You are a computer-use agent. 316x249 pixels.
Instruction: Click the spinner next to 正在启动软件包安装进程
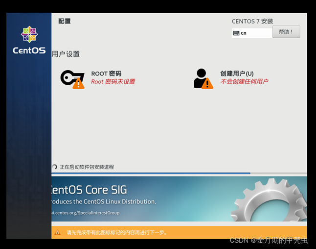tap(54, 167)
